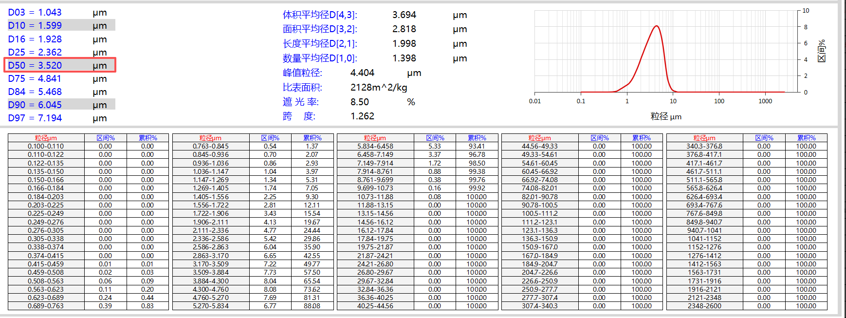Image resolution: width=846 pixels, height=318 pixels.
Task: Click the 峰值粒径 label
Action: [302, 73]
